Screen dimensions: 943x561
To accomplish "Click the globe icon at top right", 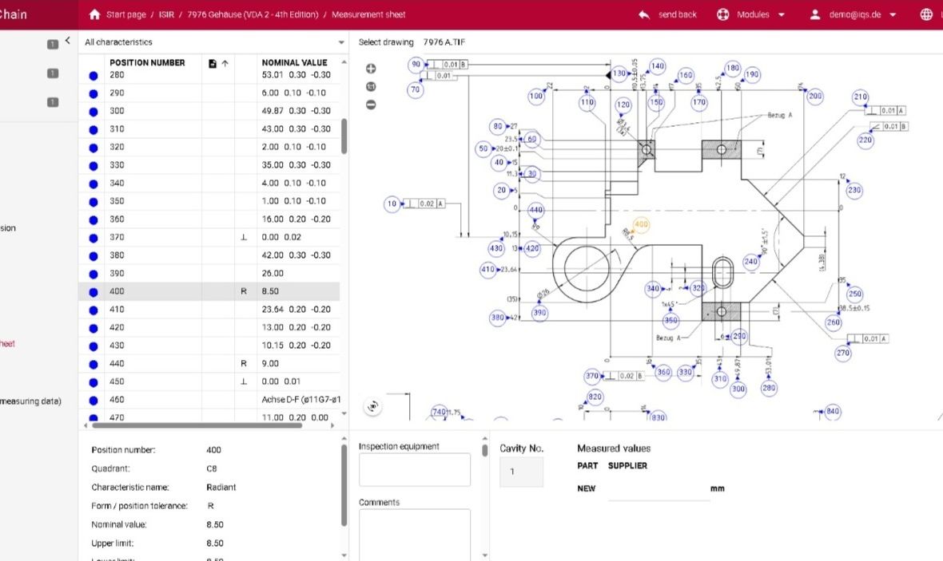I will (x=926, y=14).
